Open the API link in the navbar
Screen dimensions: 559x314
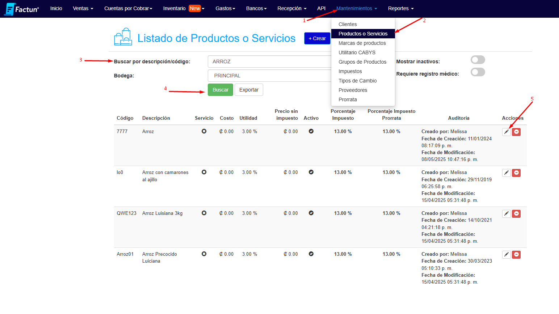coord(321,8)
